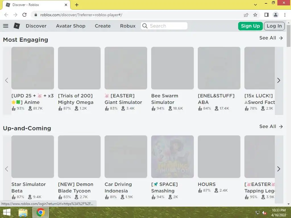Click the HOURS game title
The height and width of the screenshot is (218, 291).
click(x=207, y=184)
